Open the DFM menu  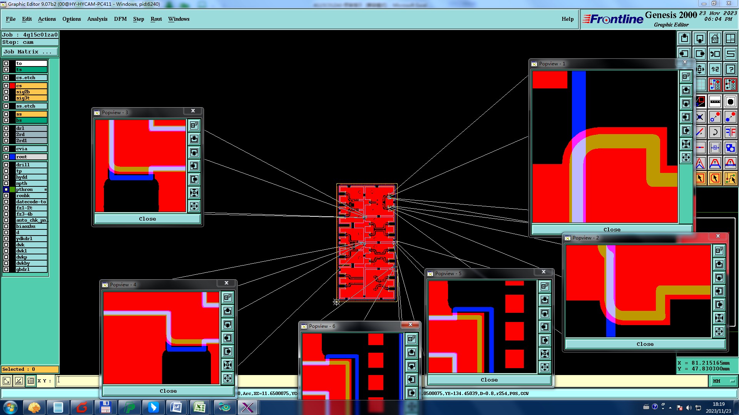120,19
